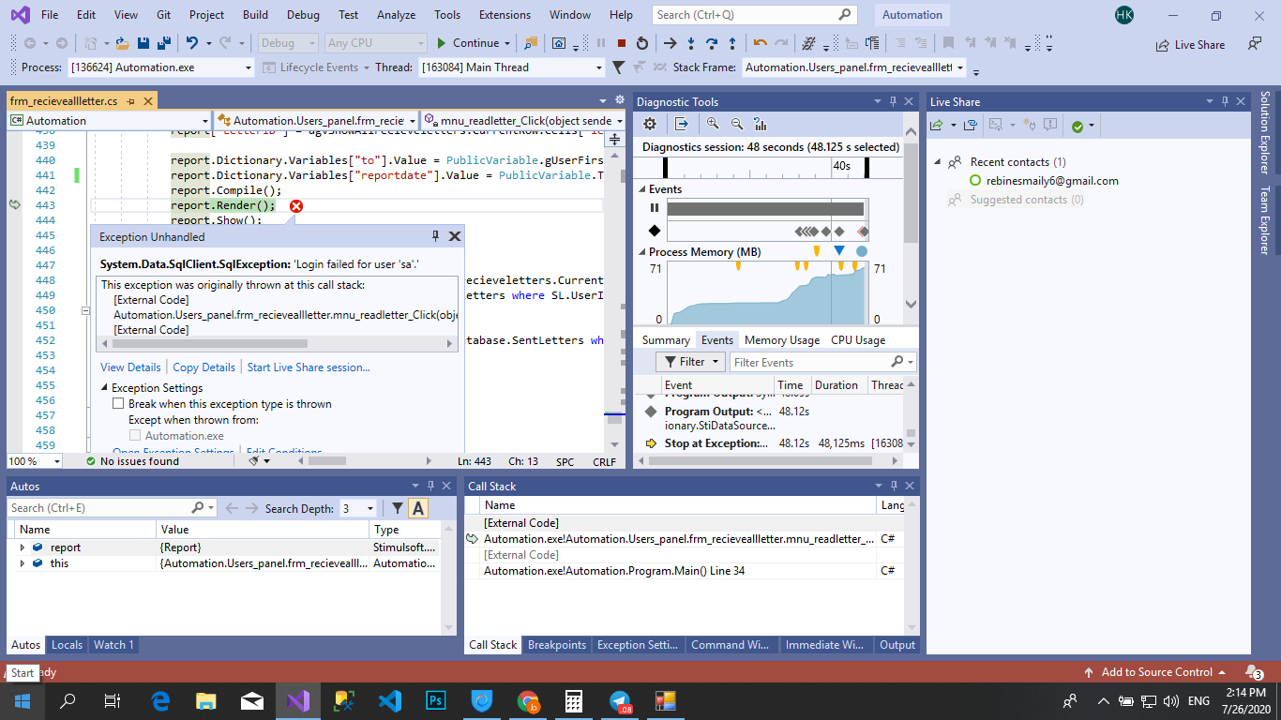Viewport: 1281px width, 720px height.
Task: Click the Filter Events search field
Action: tap(809, 362)
